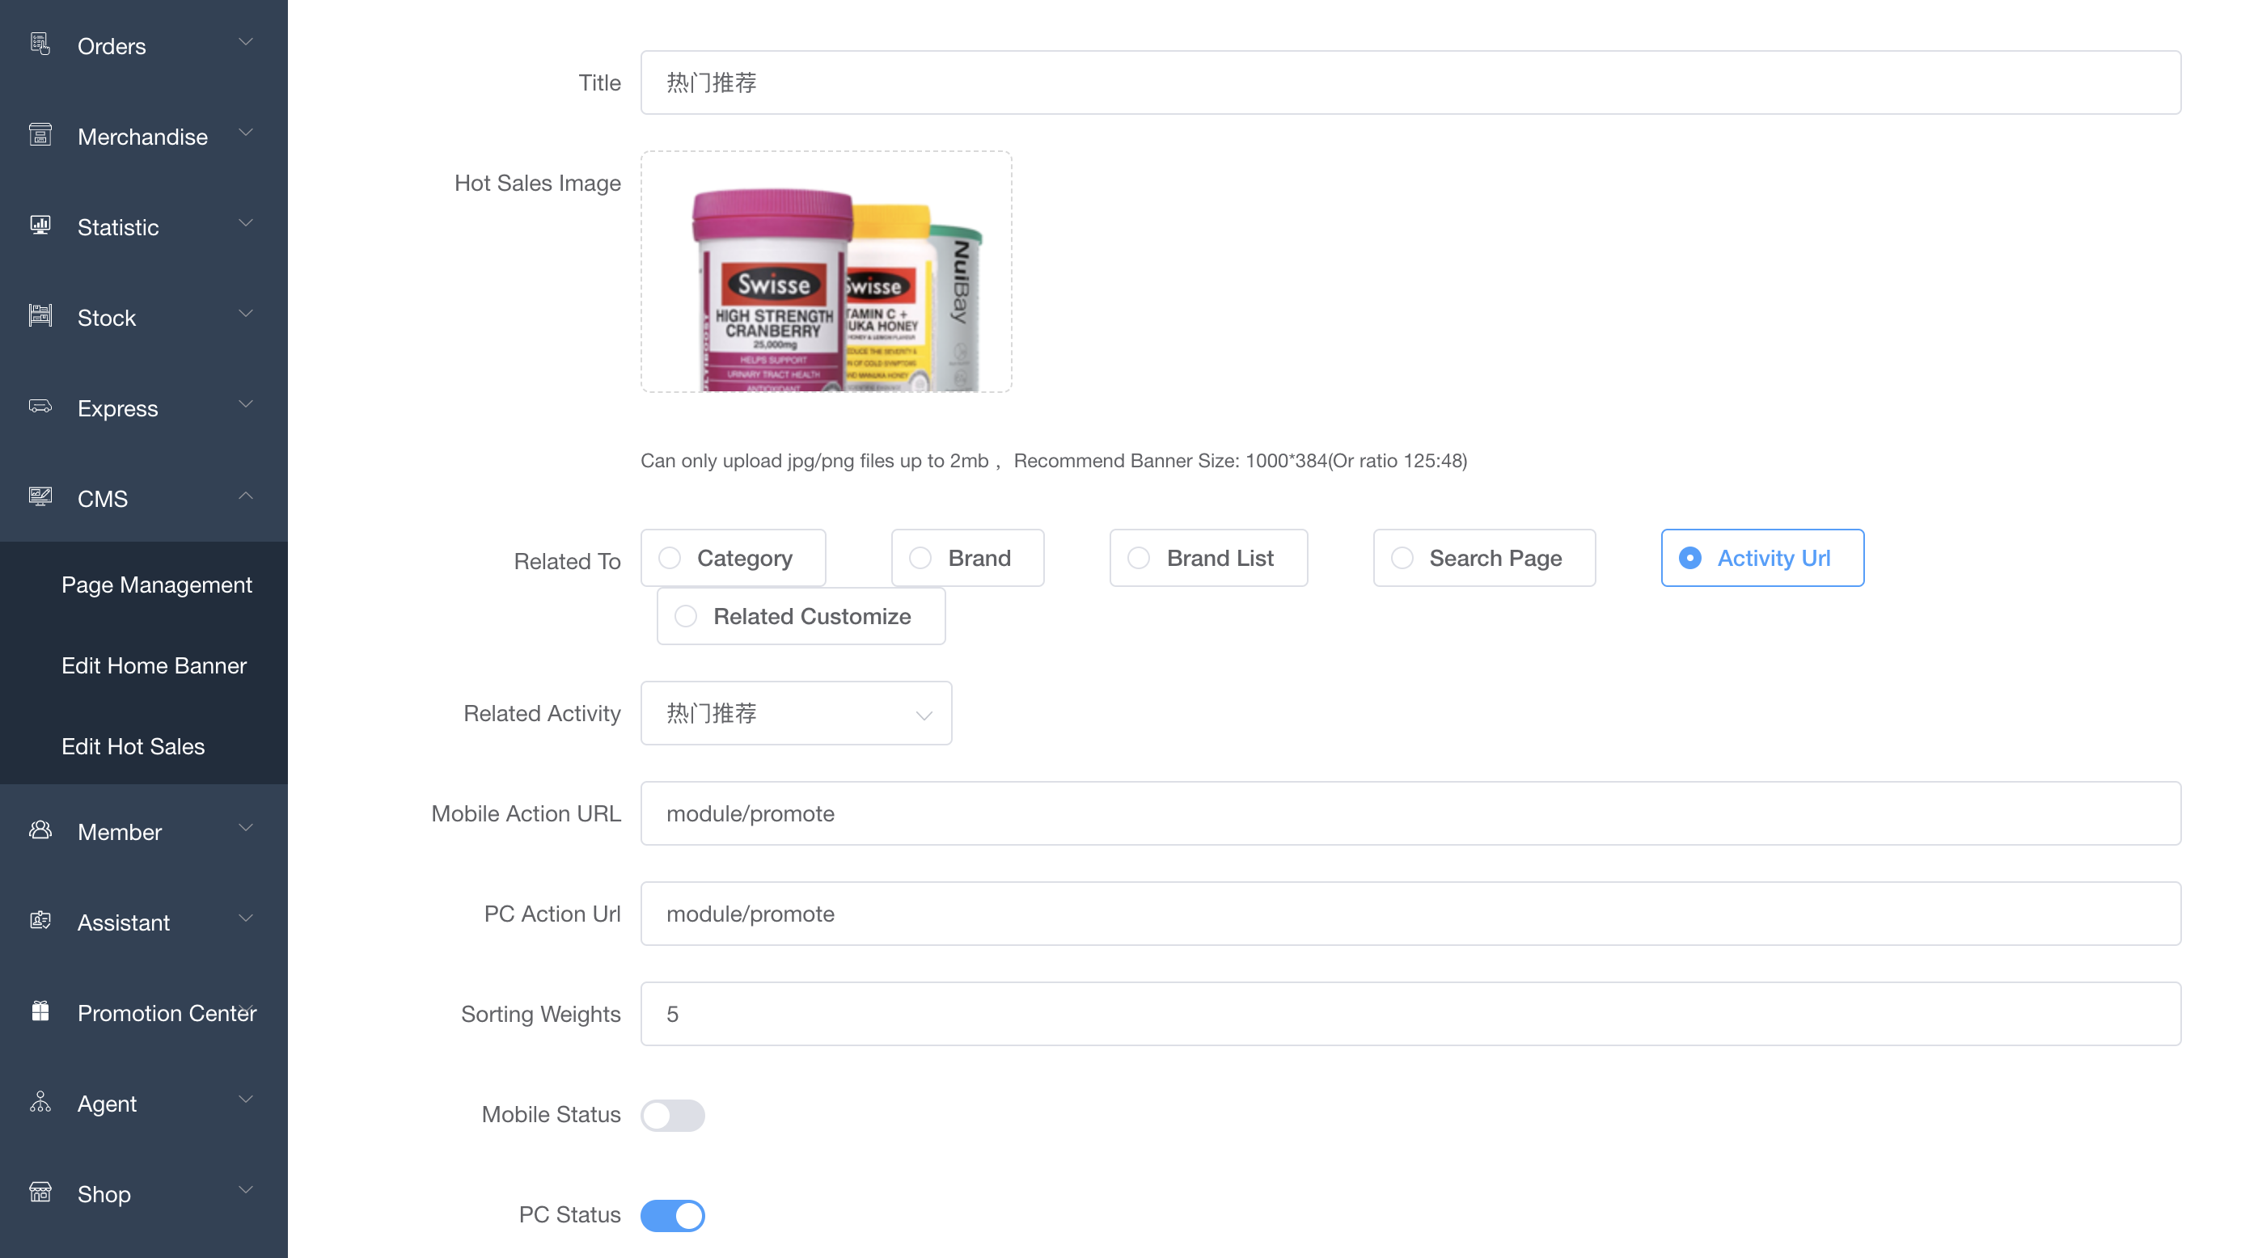Image resolution: width=2258 pixels, height=1258 pixels.
Task: Click the Merchandise sidebar icon
Action: pyautogui.click(x=40, y=135)
